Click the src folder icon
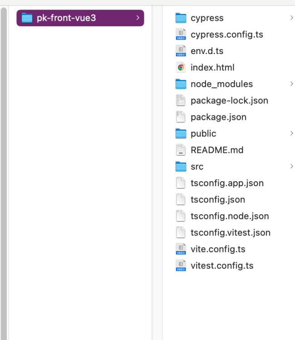Viewport: 295px width, 340px height. pyautogui.click(x=181, y=167)
